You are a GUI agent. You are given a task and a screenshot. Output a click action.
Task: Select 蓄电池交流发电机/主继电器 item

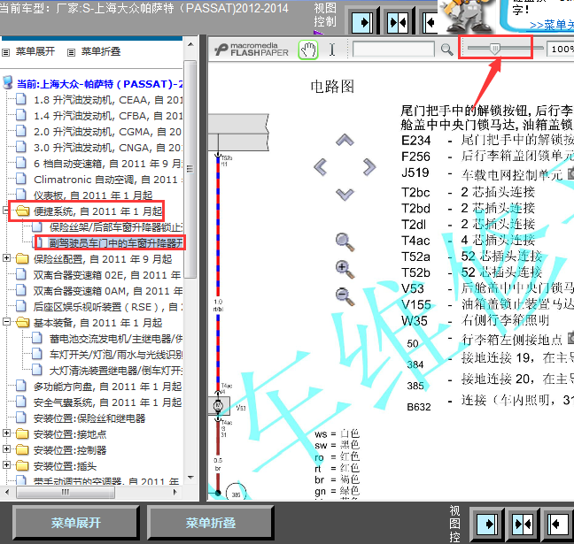116,339
